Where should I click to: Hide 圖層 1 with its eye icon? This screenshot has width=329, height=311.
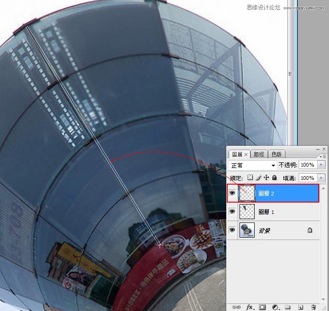click(x=232, y=212)
